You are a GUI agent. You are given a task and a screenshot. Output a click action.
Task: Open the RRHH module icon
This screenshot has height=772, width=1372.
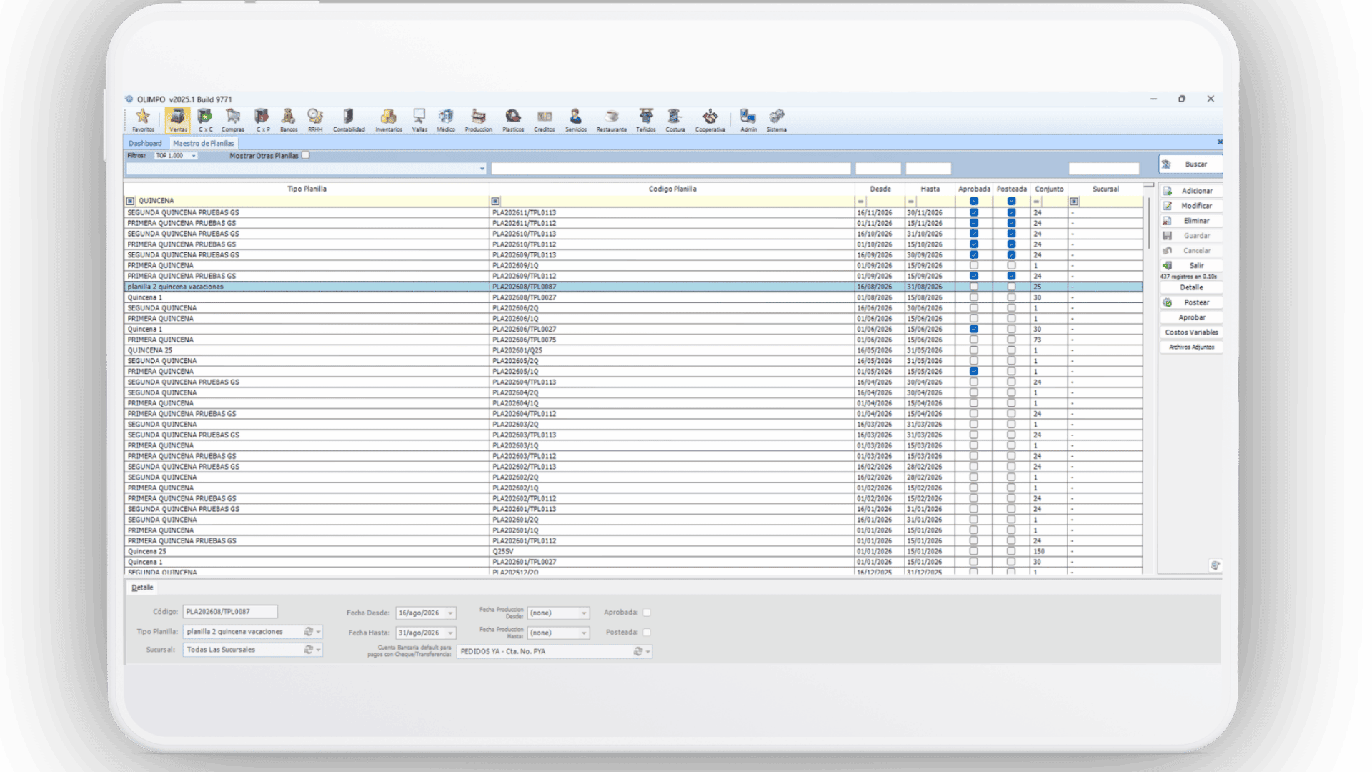(x=315, y=120)
